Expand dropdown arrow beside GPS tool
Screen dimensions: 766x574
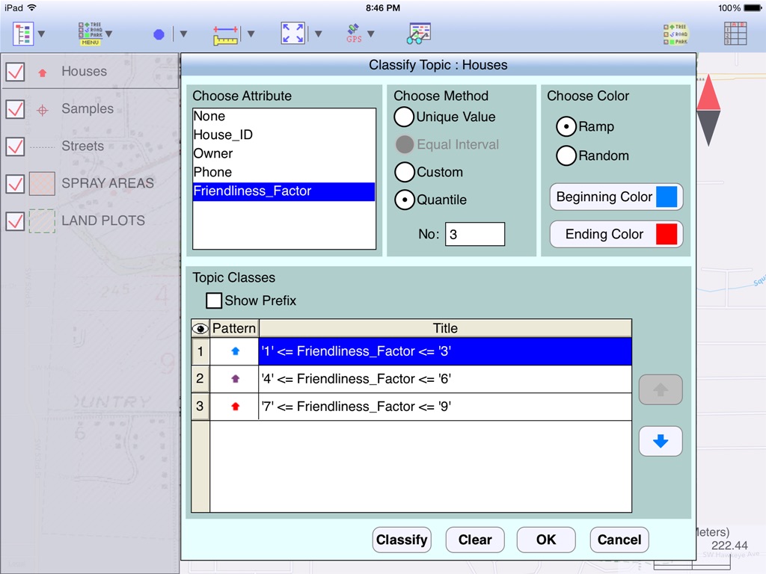pyautogui.click(x=371, y=34)
